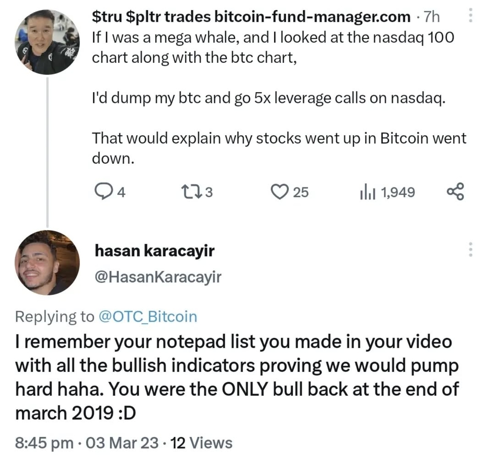Image resolution: width=495 pixels, height=467 pixels.
Task: Open @OTC_Bitcoin profile link
Action: point(148,316)
